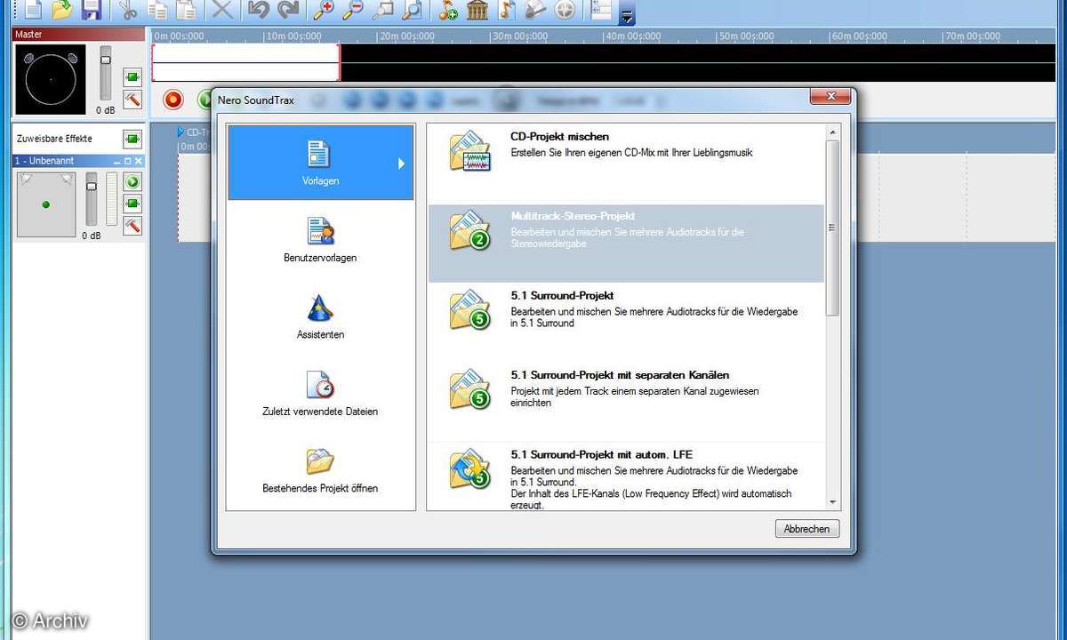Click the round crosshair toolbar icon
The image size is (1067, 640).
(564, 10)
